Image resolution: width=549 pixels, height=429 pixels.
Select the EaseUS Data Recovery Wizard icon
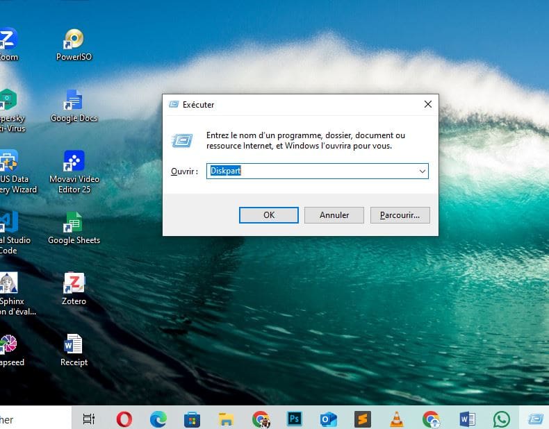point(17,171)
